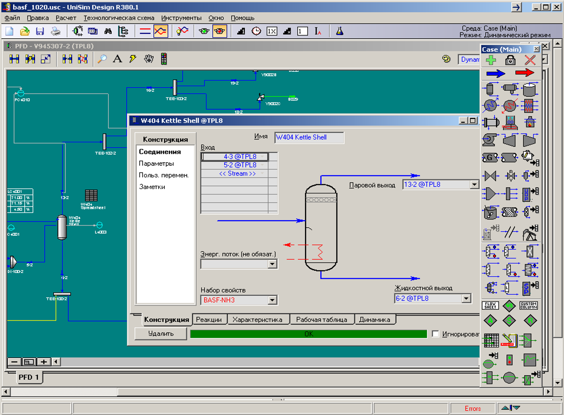
Task: Click the PFD zoom-in plus button
Action: 44,362
